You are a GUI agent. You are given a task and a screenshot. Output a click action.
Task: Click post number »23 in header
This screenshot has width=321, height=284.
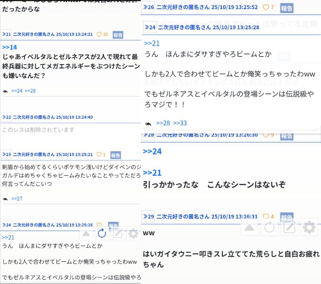point(6,154)
